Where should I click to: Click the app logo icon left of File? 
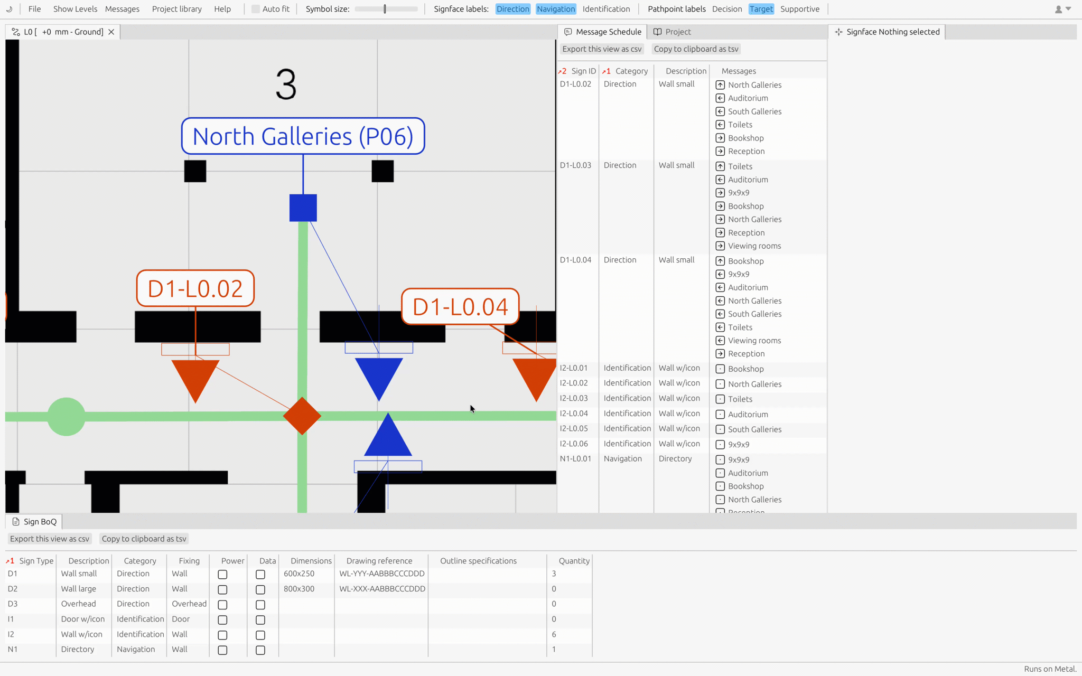point(9,9)
